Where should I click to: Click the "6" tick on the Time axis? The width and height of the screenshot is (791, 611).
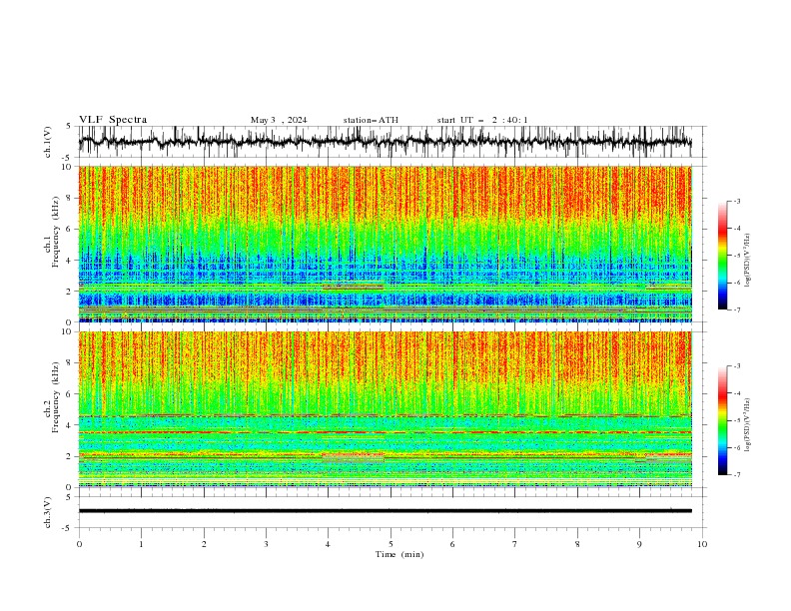click(452, 544)
